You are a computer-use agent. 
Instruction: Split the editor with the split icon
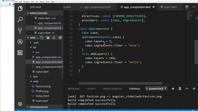point(187,7)
